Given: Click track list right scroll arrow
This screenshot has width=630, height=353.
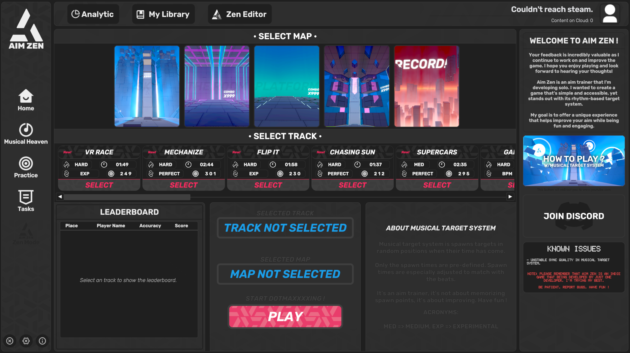Looking at the screenshot, I should tap(510, 197).
